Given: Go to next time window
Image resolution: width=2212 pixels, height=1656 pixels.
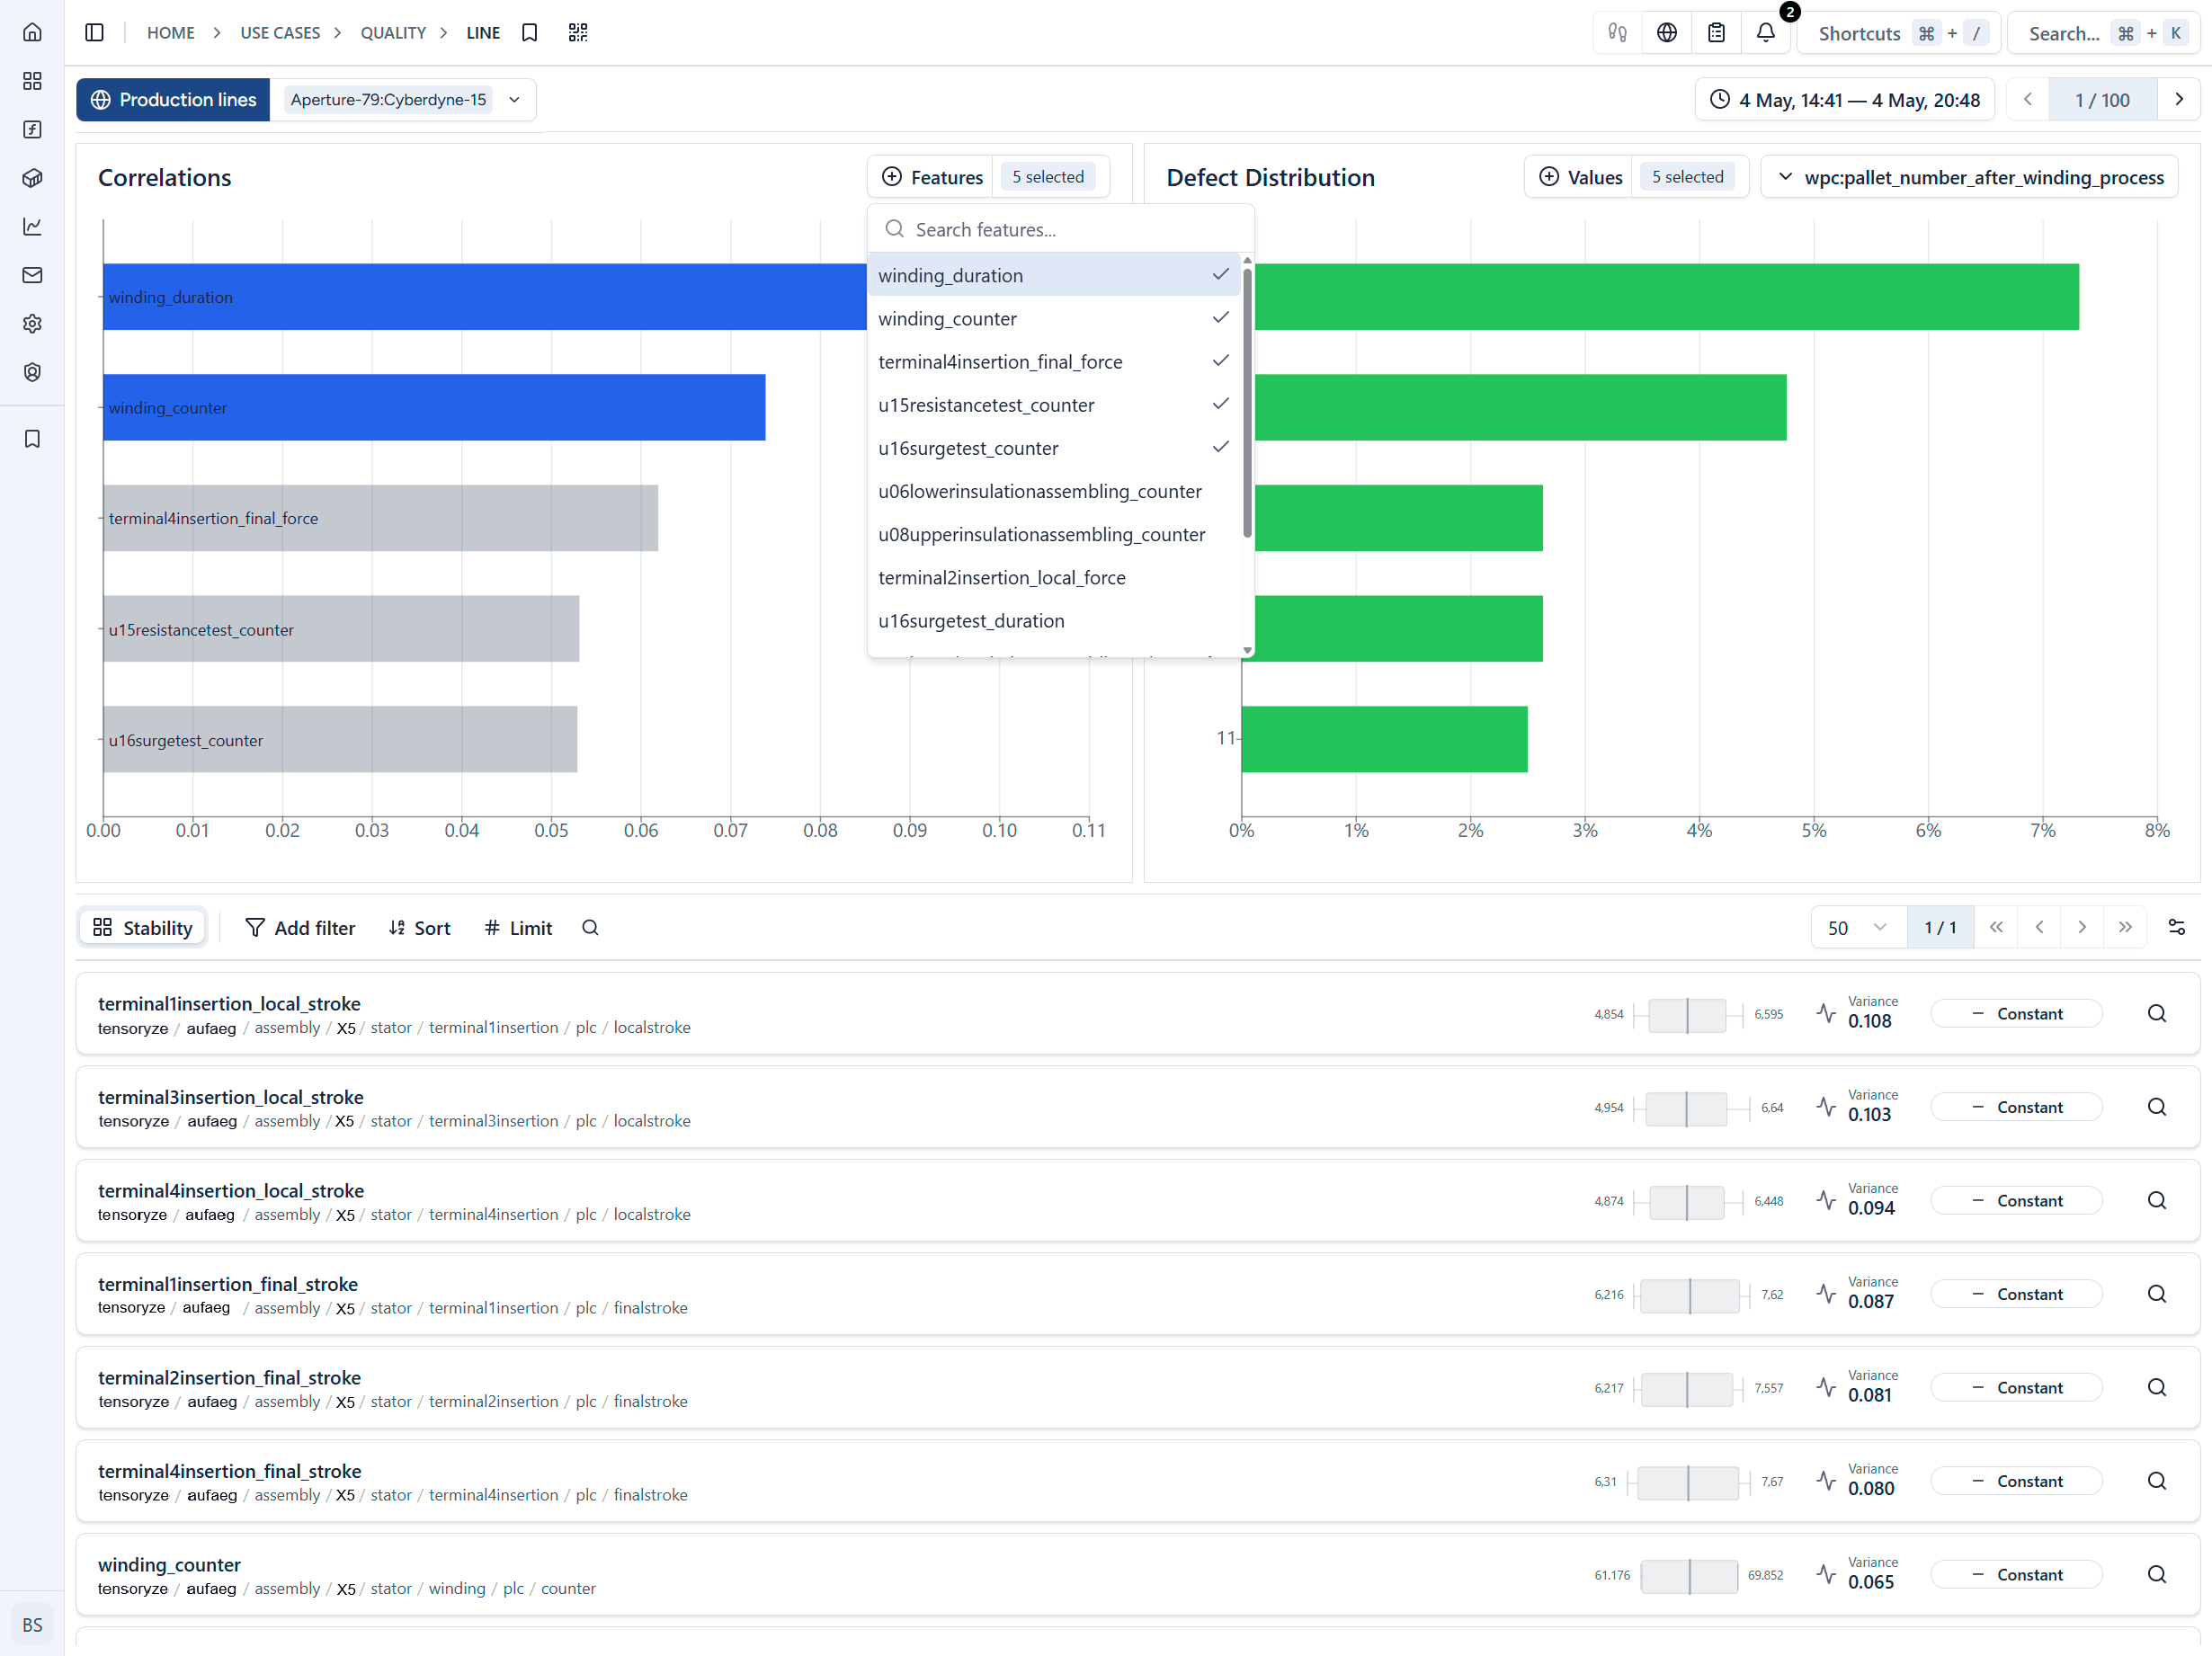Looking at the screenshot, I should click(2179, 100).
